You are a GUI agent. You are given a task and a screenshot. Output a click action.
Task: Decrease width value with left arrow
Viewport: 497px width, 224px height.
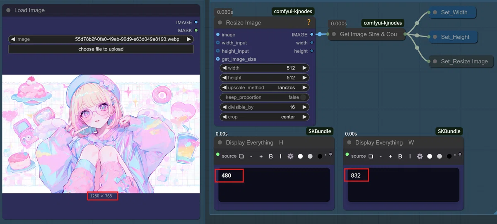[x=224, y=68]
